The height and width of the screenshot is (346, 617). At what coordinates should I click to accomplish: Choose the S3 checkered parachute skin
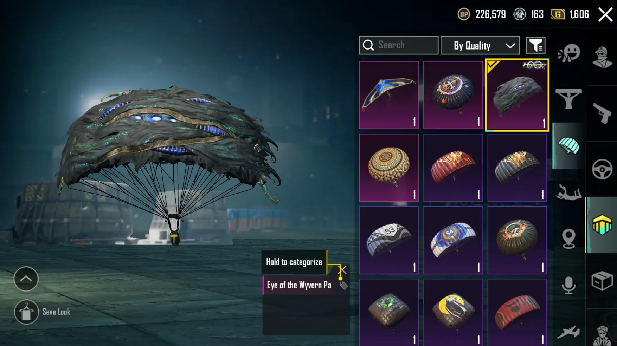389,240
